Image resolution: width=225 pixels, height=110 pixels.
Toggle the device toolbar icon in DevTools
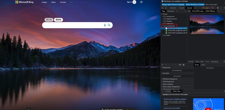click(x=166, y=8)
